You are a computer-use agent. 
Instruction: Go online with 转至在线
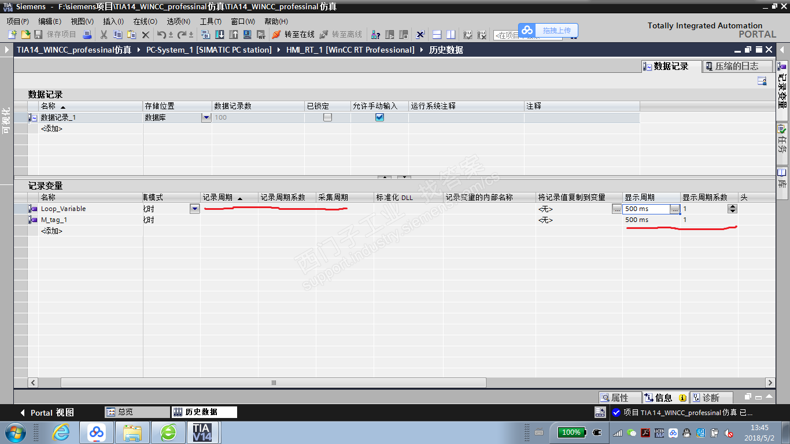click(x=293, y=35)
